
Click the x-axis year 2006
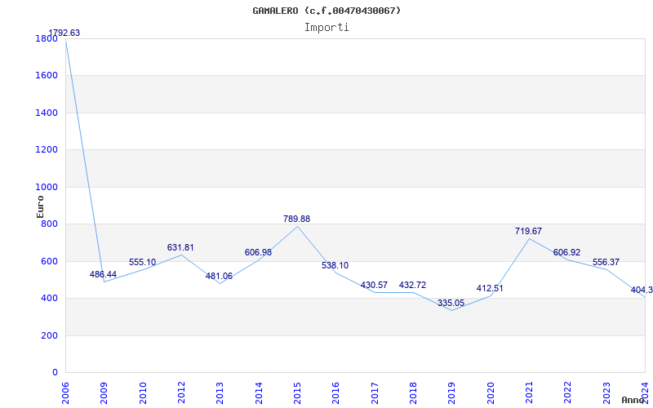click(65, 393)
